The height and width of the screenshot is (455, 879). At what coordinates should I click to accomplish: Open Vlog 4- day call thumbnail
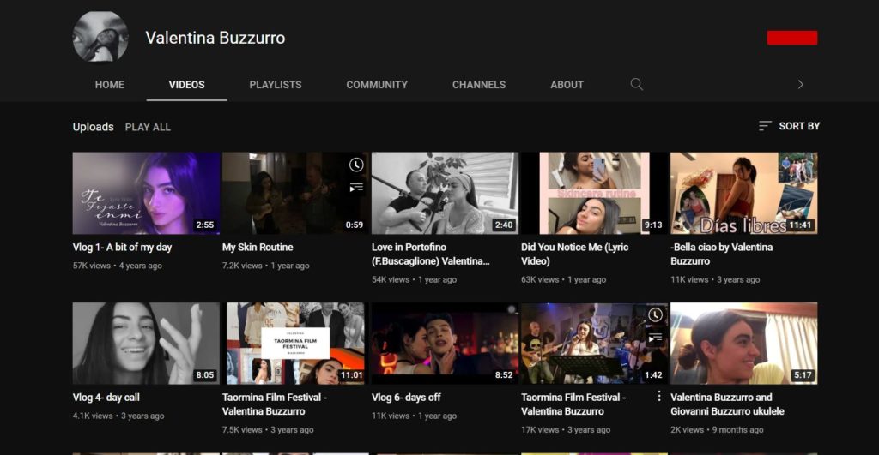146,344
